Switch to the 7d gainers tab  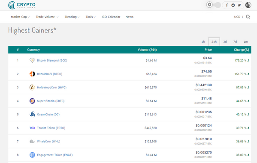coord(235,42)
